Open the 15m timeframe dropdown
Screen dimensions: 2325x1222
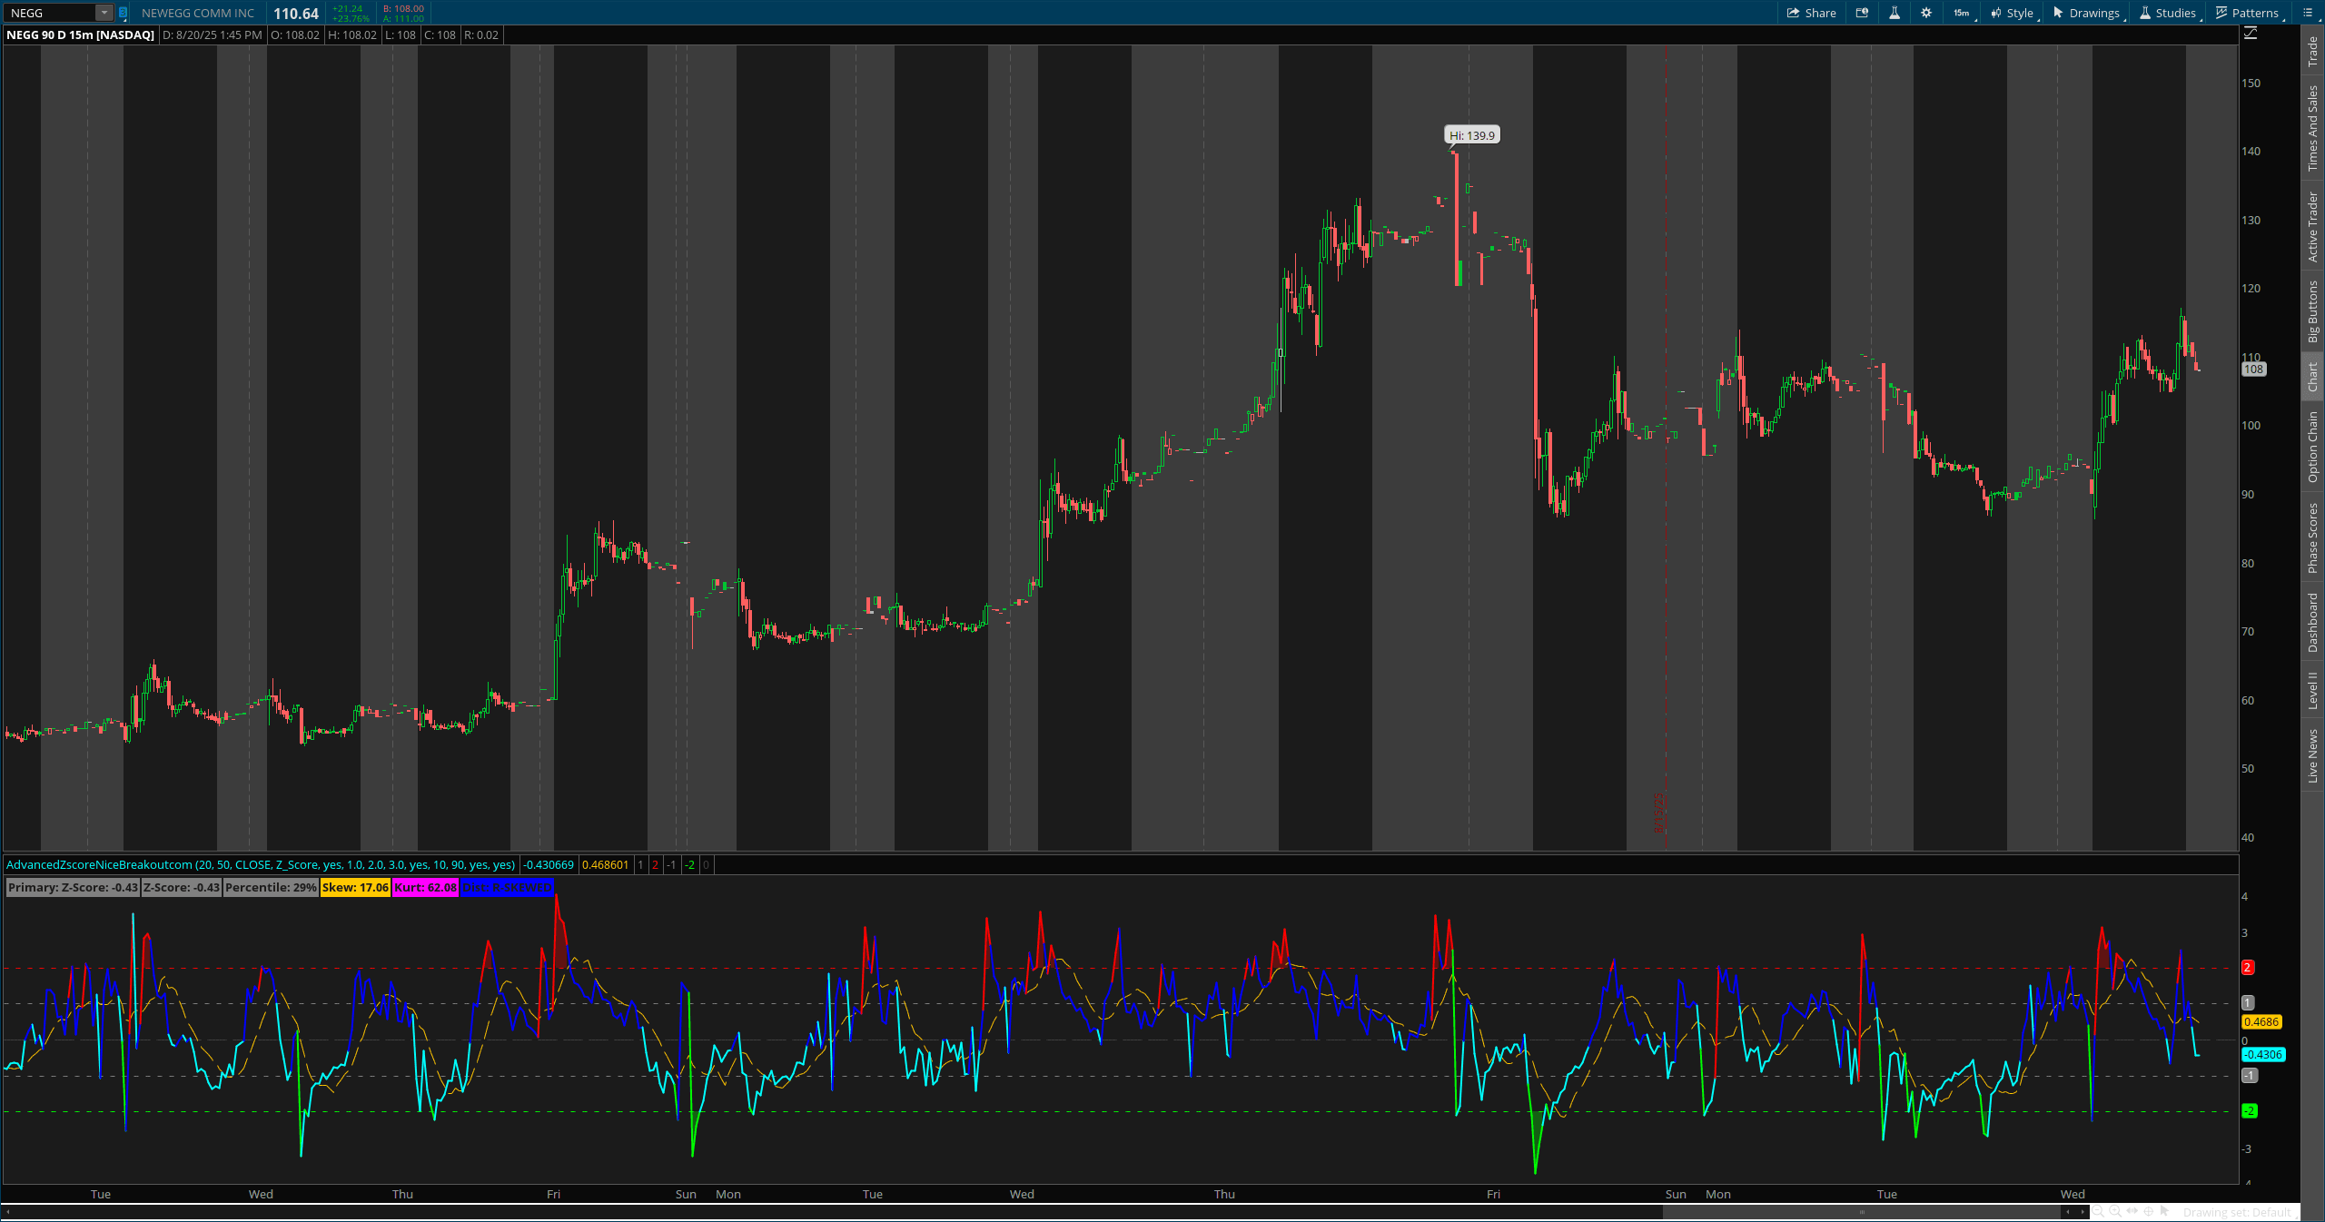[x=1962, y=13]
